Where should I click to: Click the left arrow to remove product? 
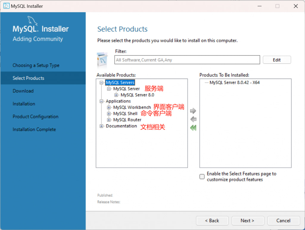[193, 119]
